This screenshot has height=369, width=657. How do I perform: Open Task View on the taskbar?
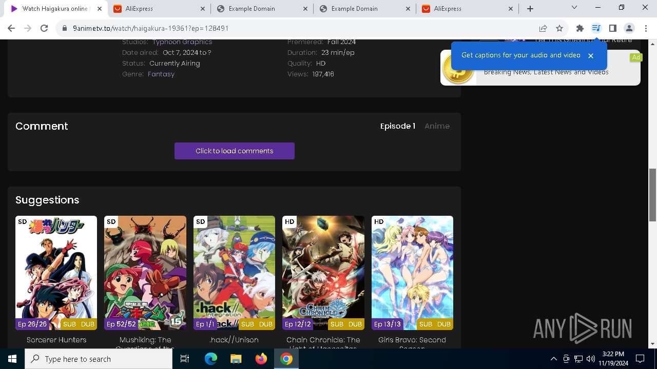point(185,359)
